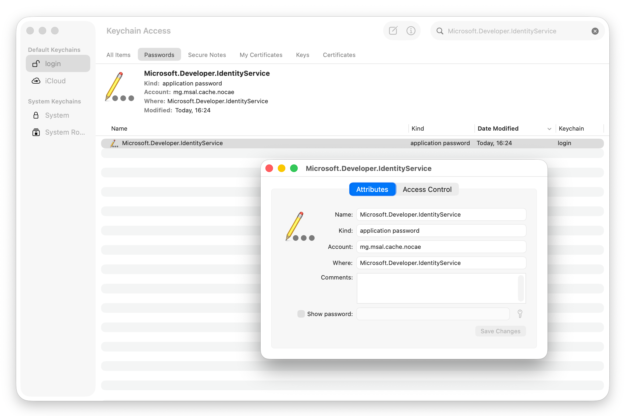Click the compose new keychain item icon
This screenshot has width=626, height=416.
click(393, 31)
